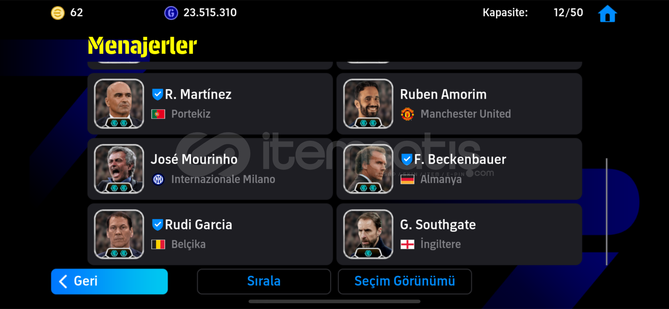Screen dimensions: 669x309
Task: Select Ruben Amorim's portrait thumbnail
Action: click(x=368, y=104)
